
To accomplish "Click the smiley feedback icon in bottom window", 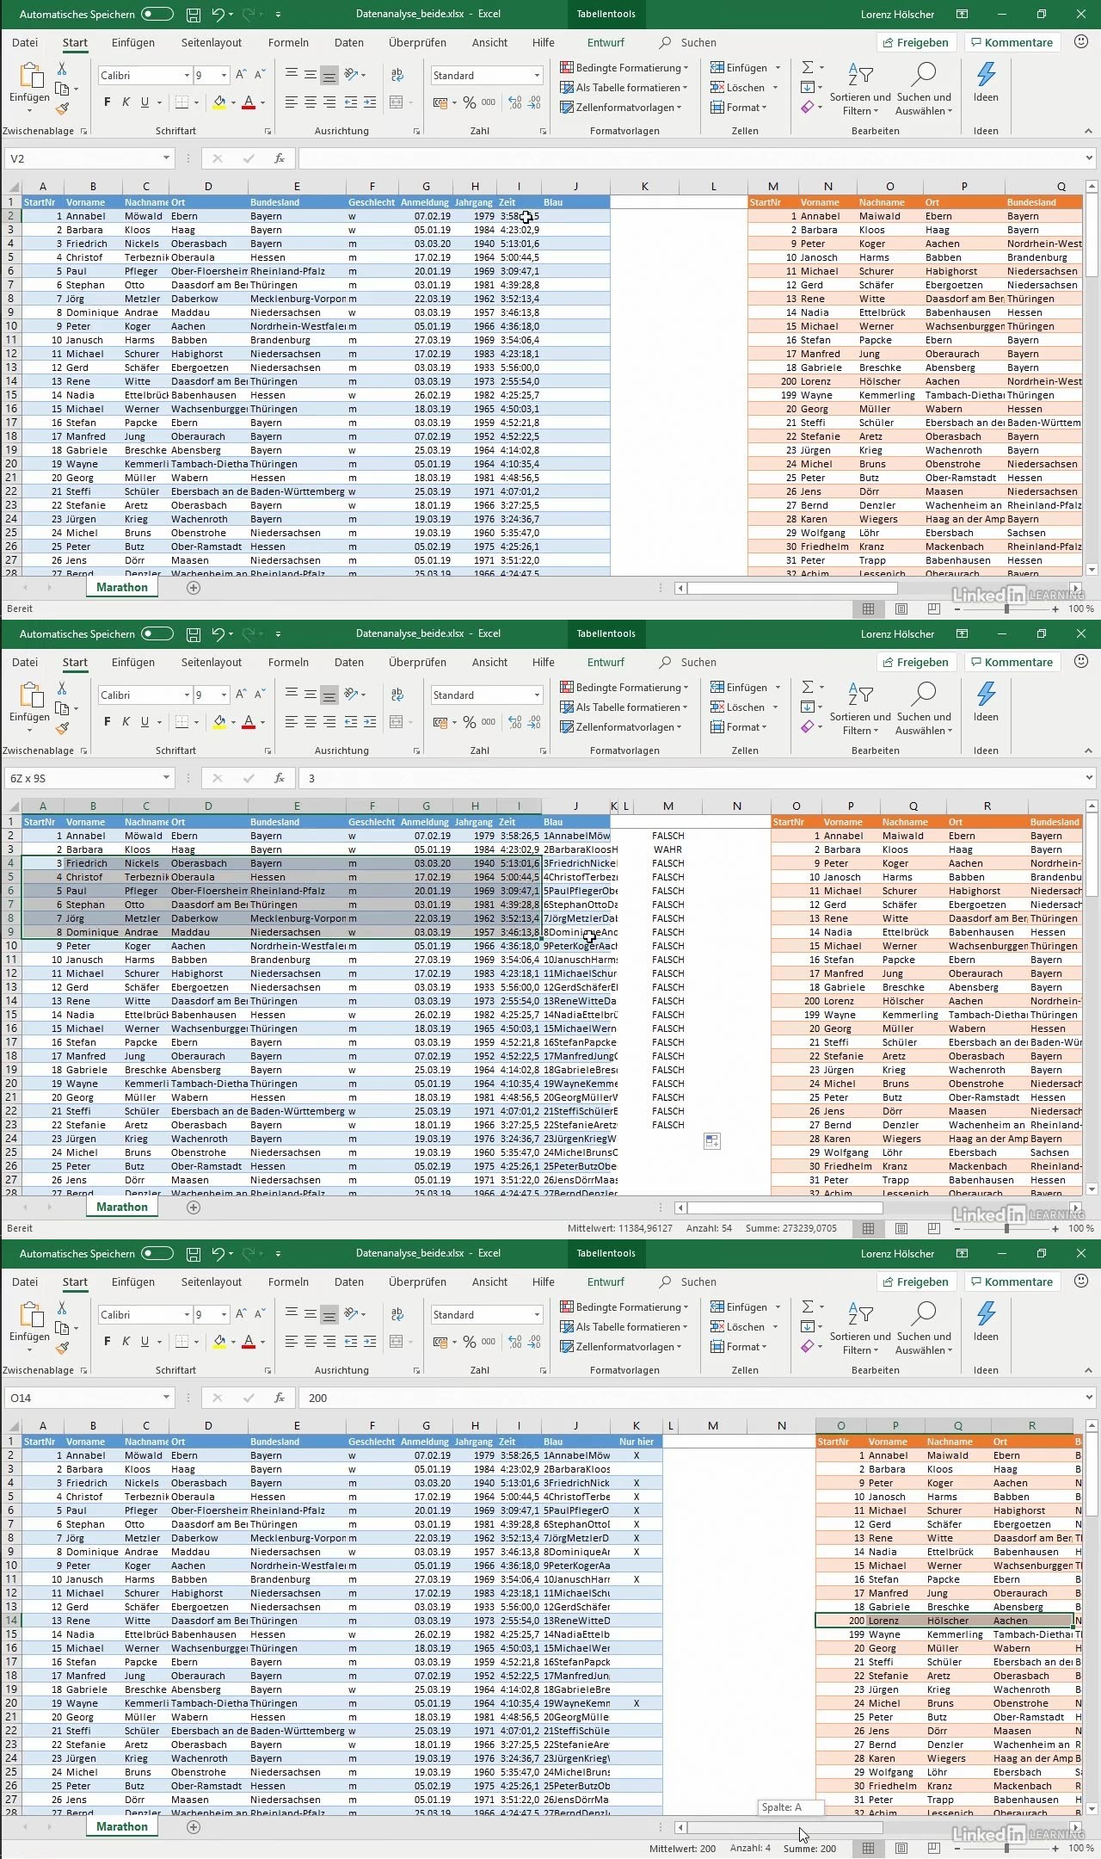I will [1081, 1281].
